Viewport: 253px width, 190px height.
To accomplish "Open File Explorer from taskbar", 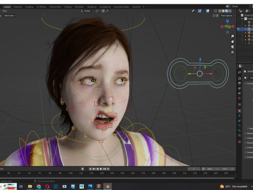I will [30, 186].
